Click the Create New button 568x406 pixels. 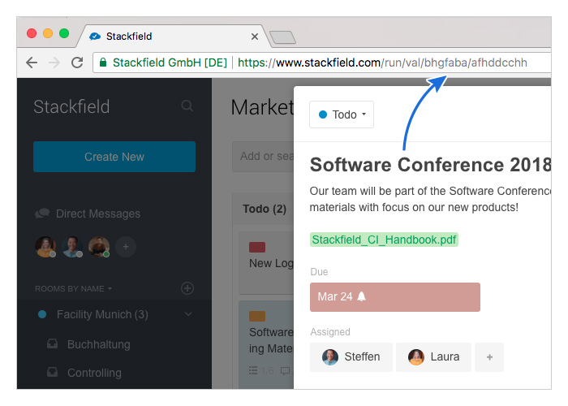[x=114, y=157]
